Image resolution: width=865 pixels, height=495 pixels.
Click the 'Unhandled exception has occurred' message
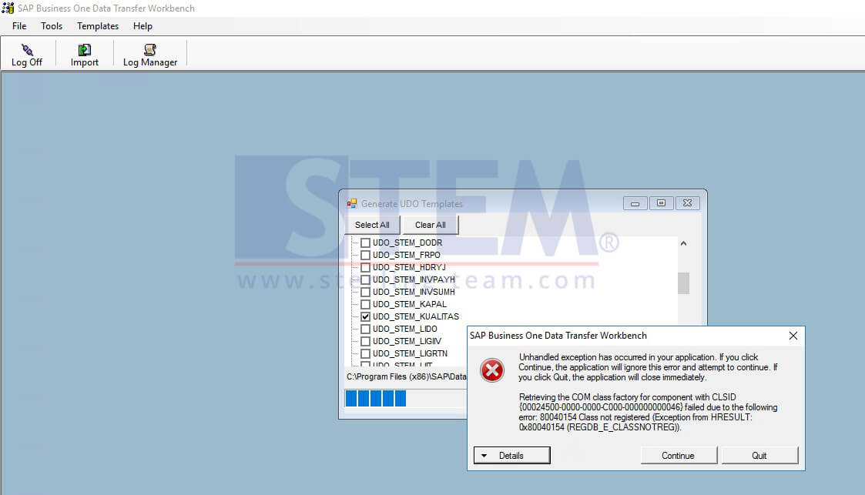click(x=648, y=367)
